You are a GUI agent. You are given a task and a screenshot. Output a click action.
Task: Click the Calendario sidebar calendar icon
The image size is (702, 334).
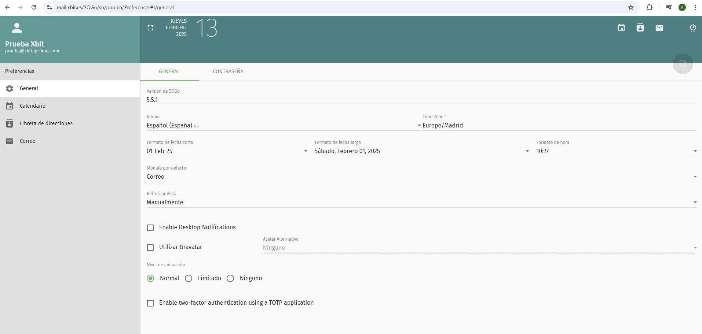tap(10, 106)
